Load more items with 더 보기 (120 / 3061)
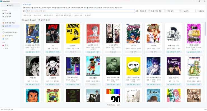 pos(114,105)
